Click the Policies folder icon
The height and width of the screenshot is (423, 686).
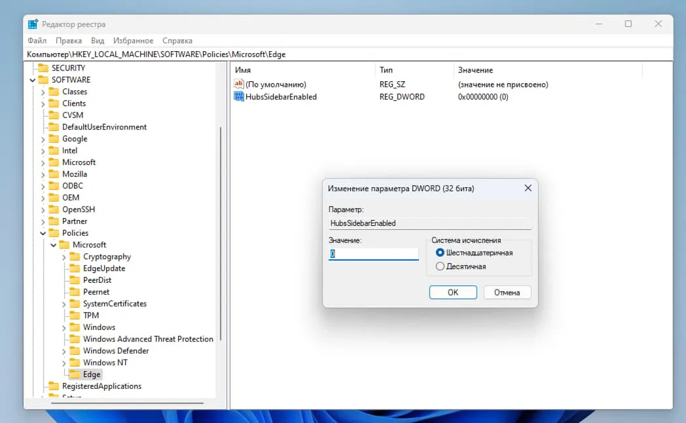tap(54, 233)
